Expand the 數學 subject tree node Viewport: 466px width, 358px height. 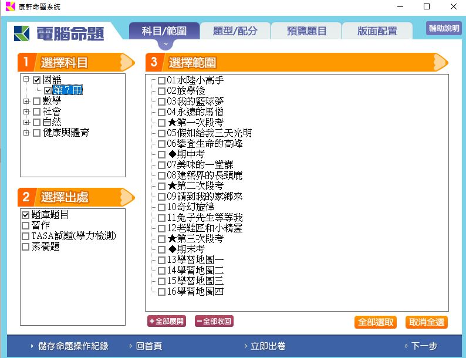point(26,102)
